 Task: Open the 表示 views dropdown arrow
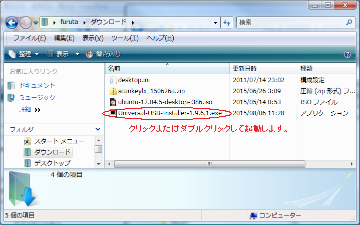pos(77,54)
